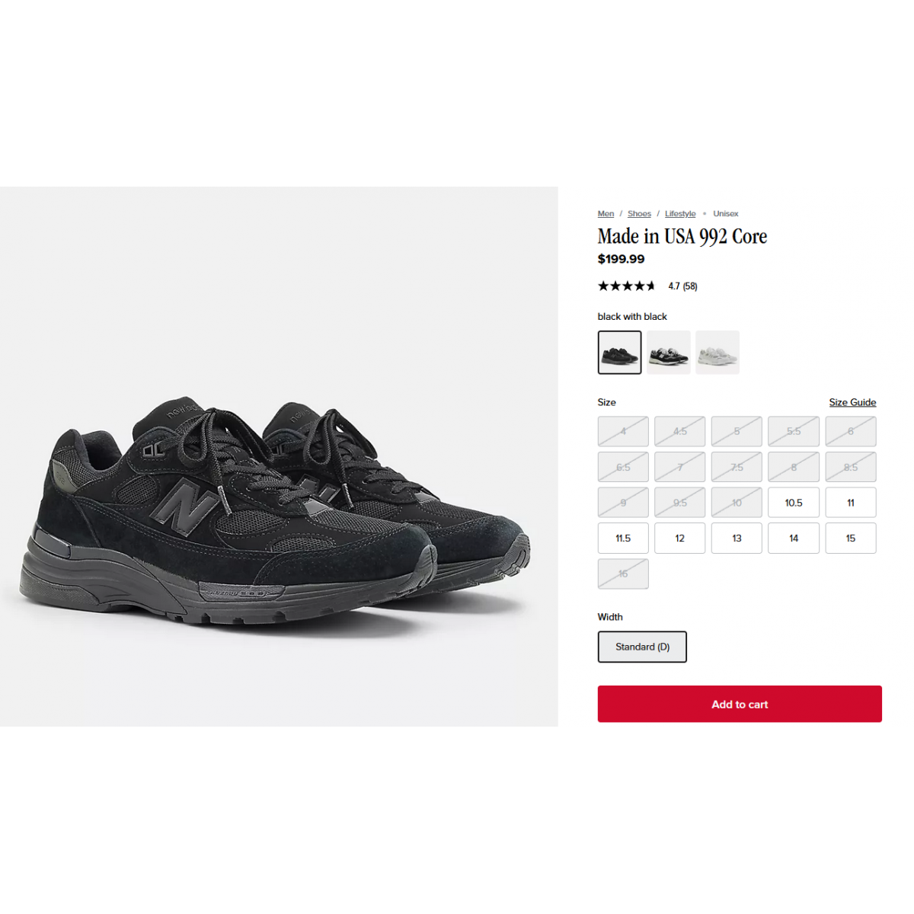Select Standard (D) width option
The width and height of the screenshot is (914, 914).
click(642, 647)
